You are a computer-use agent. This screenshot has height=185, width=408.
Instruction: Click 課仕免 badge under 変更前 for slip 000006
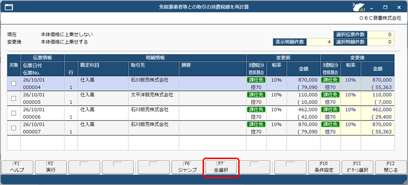(256, 110)
